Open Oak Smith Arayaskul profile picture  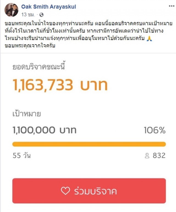[11, 10]
